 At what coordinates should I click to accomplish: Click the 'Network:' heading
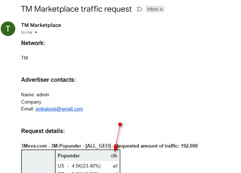[x=33, y=43]
